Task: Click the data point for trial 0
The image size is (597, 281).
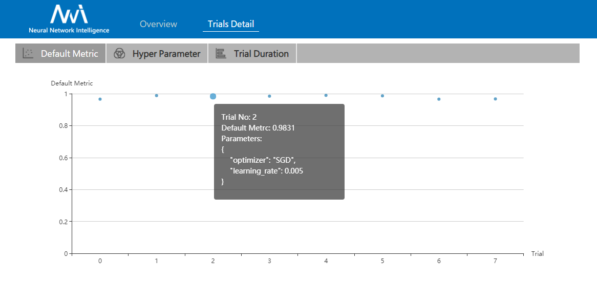Action: click(100, 99)
